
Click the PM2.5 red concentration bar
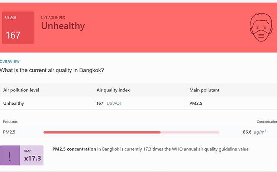pyautogui.click(x=102, y=132)
